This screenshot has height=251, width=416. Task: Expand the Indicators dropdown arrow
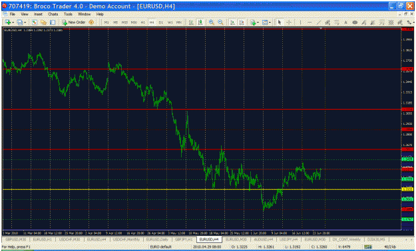[x=258, y=23]
